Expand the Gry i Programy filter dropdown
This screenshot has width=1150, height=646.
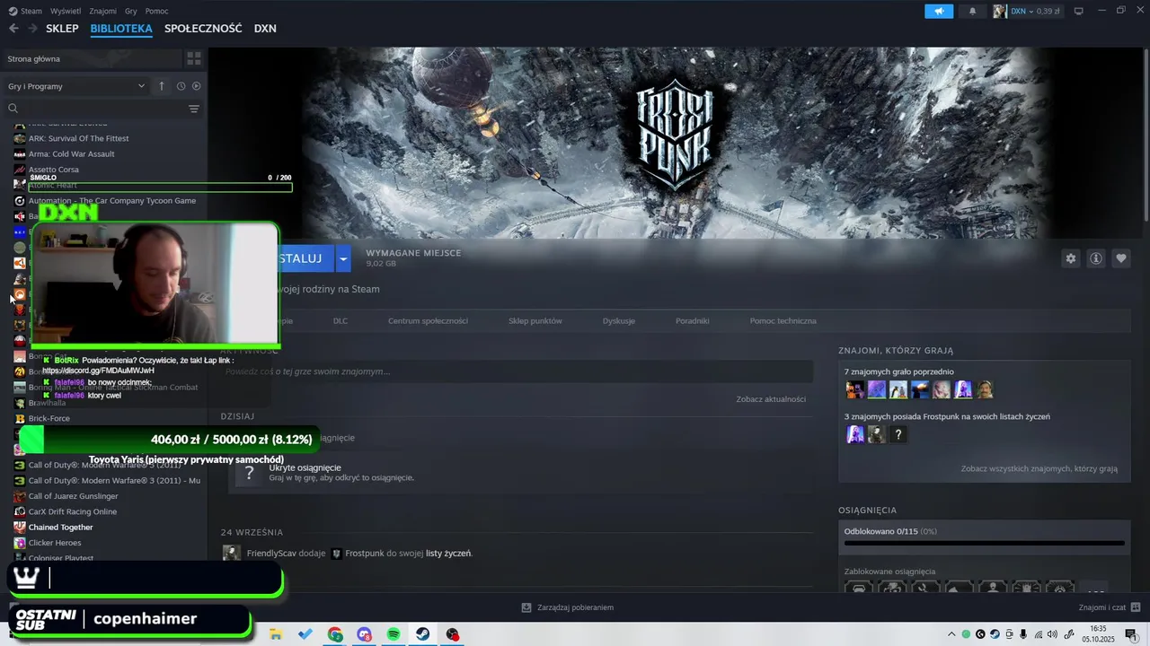(76, 86)
